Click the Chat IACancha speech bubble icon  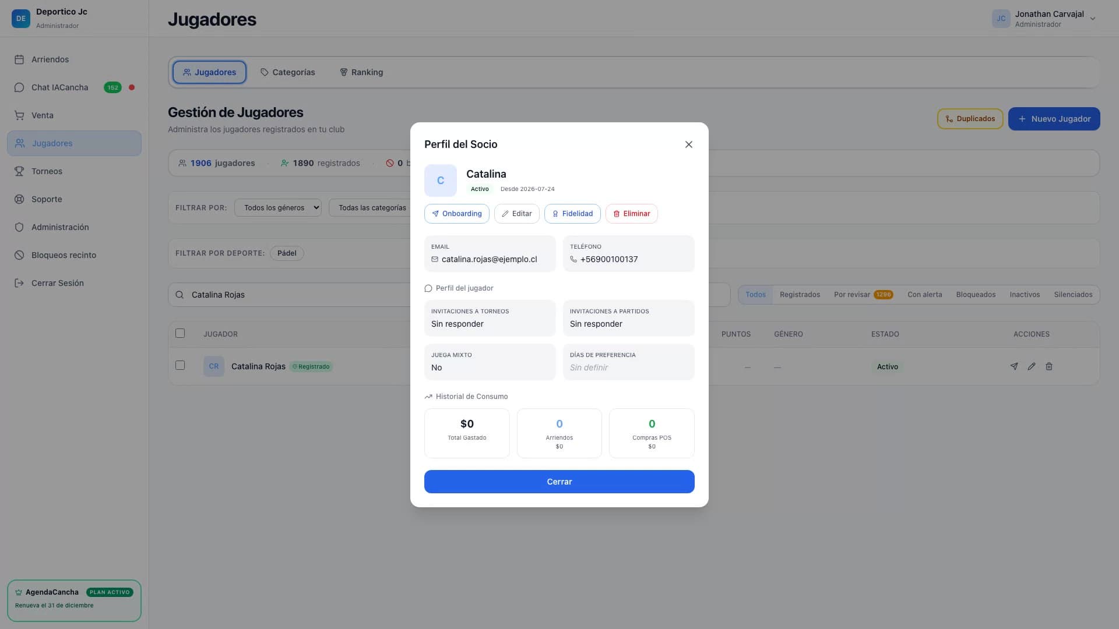pyautogui.click(x=19, y=87)
